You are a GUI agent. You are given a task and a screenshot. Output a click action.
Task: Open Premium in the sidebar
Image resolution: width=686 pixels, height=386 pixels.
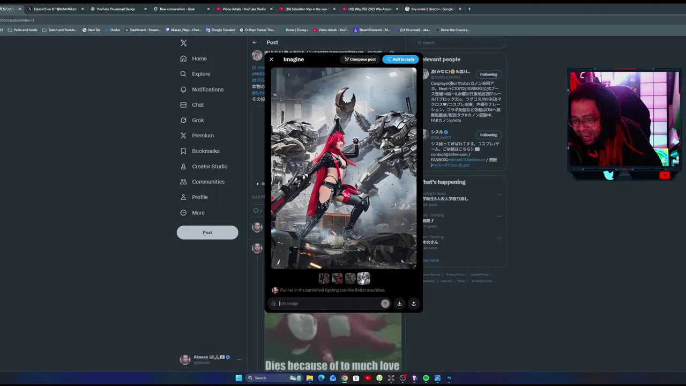[x=197, y=136]
